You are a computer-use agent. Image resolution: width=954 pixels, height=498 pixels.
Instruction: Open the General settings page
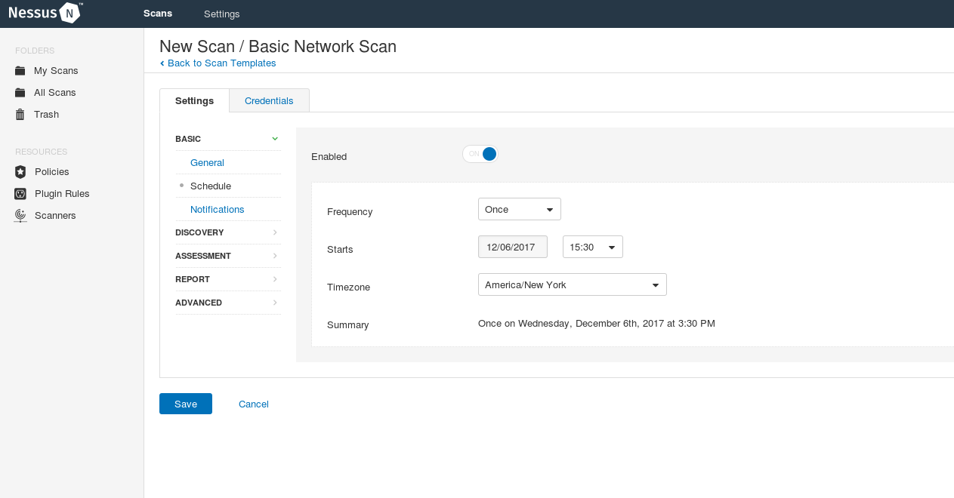click(x=207, y=163)
